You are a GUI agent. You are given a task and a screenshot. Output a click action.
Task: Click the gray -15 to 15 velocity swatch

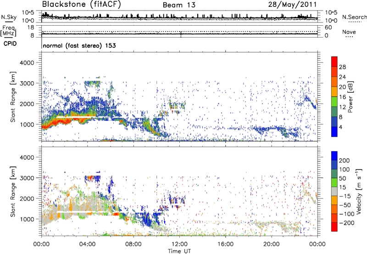tap(334, 191)
